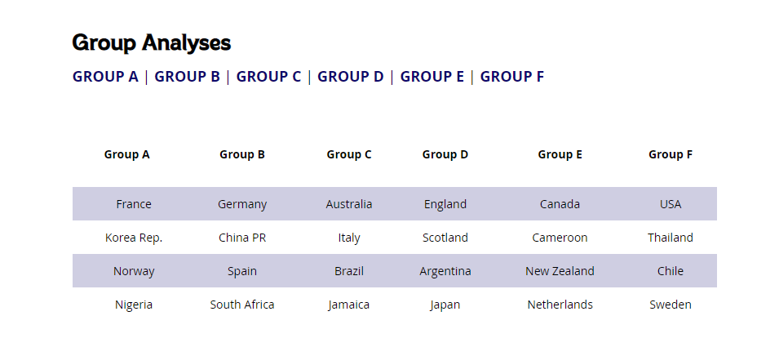This screenshot has height=356, width=779.
Task: Open the GROUP D analysis link
Action: tap(351, 77)
